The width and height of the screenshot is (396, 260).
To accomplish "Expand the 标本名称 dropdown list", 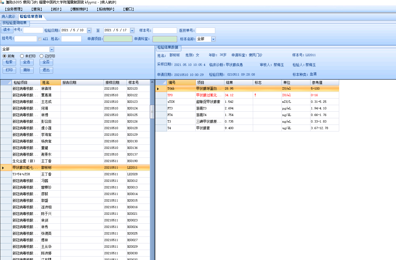I will coord(213,39).
